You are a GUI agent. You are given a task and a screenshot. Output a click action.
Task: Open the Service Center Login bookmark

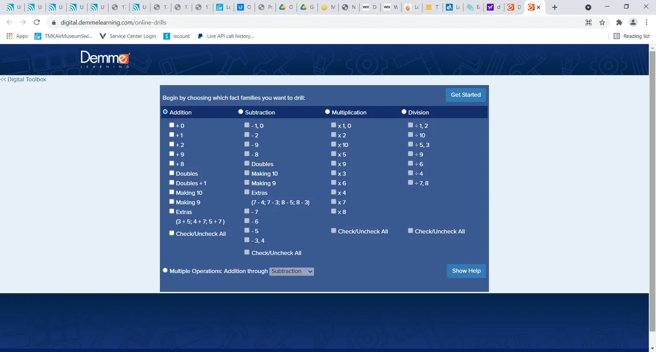[128, 36]
